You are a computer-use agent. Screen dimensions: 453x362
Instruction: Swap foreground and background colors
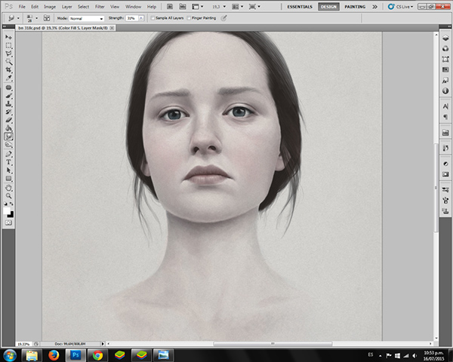[11, 205]
